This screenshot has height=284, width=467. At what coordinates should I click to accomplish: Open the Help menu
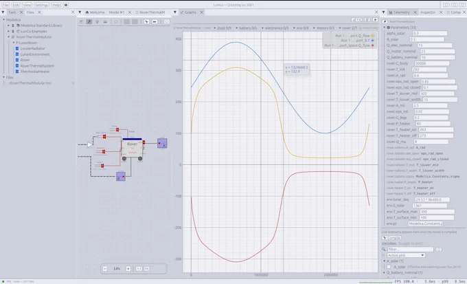click(x=56, y=5)
